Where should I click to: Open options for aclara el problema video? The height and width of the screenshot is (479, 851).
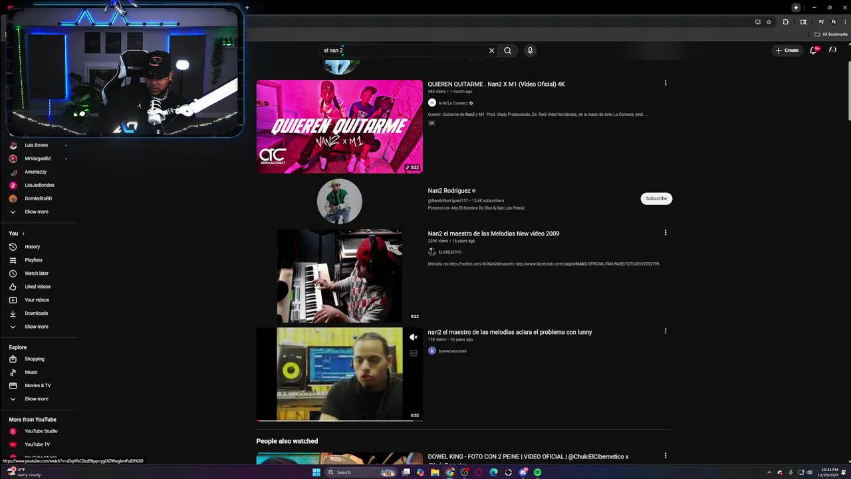coord(666,331)
